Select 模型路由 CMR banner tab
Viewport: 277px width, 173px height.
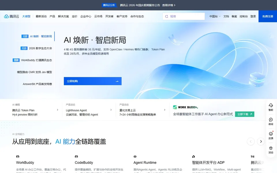pos(34,72)
